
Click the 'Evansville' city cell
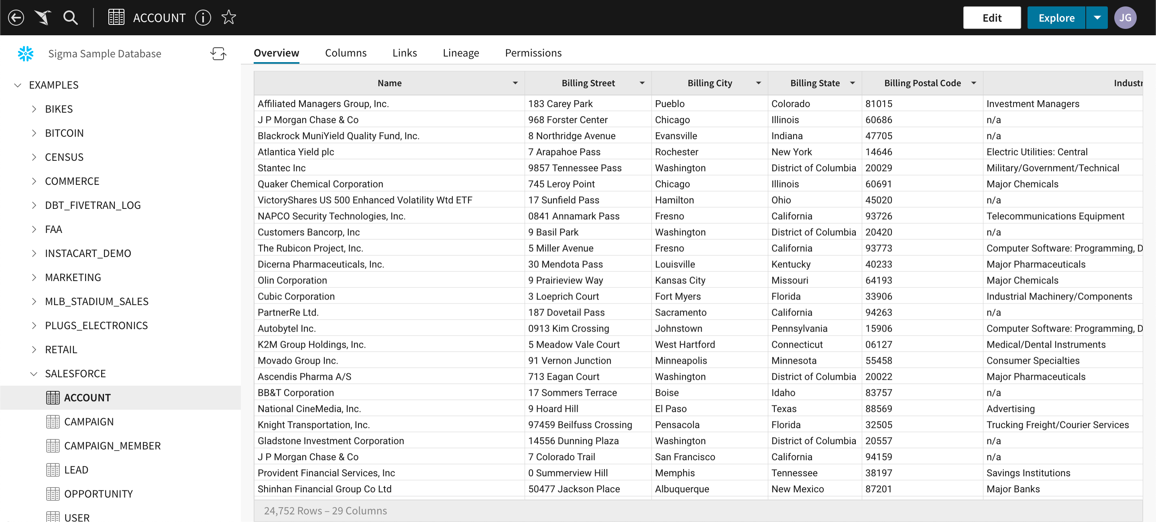coord(710,136)
